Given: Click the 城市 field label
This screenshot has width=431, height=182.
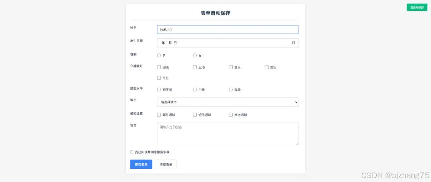Looking at the screenshot, I should pyautogui.click(x=133, y=100).
